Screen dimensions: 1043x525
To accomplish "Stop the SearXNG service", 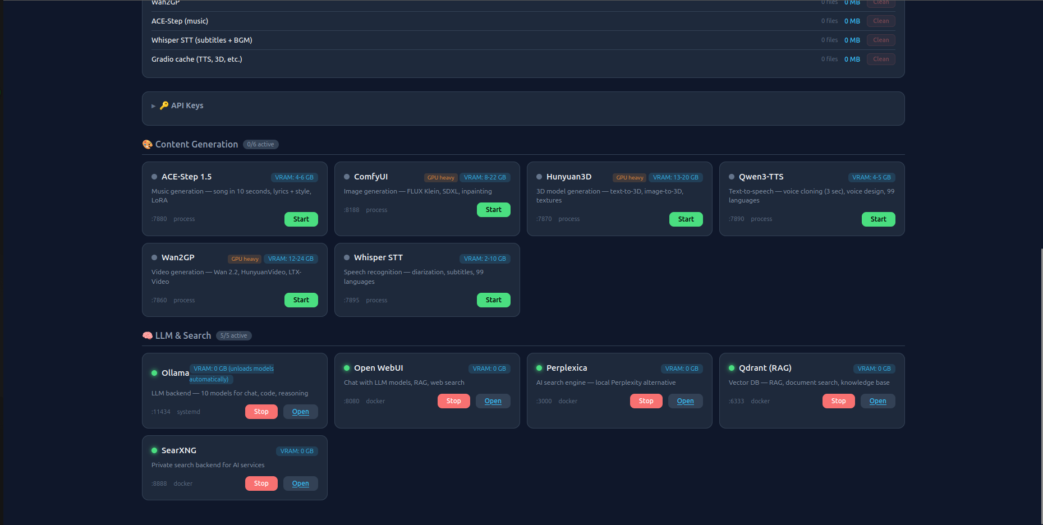I will pyautogui.click(x=261, y=483).
